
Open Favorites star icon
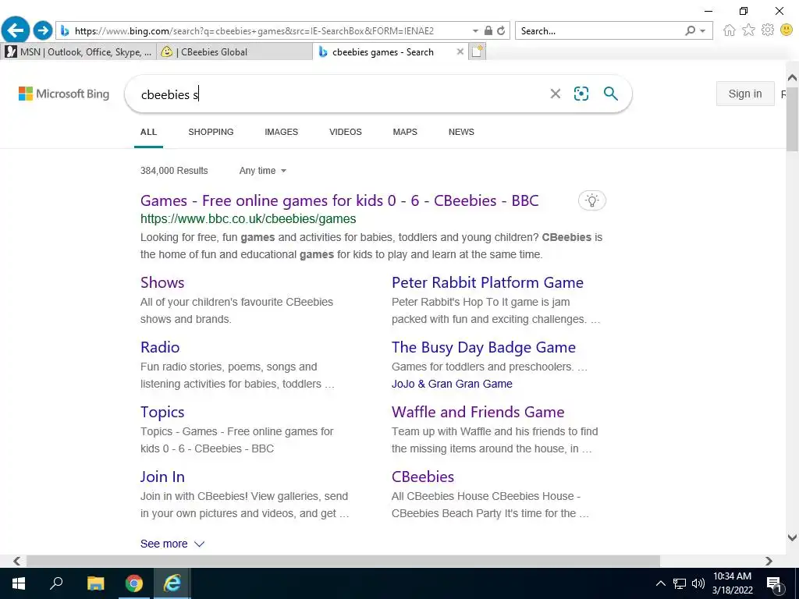pos(748,30)
